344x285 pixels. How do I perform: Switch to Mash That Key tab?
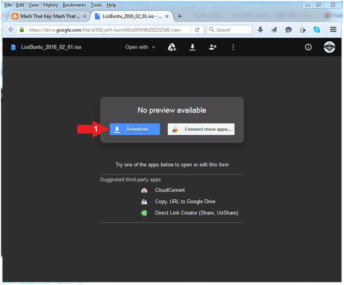pyautogui.click(x=48, y=16)
